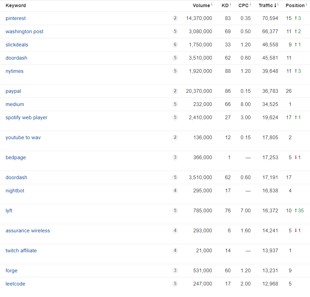
Task: Open the medium keyword link
Action: pyautogui.click(x=15, y=104)
